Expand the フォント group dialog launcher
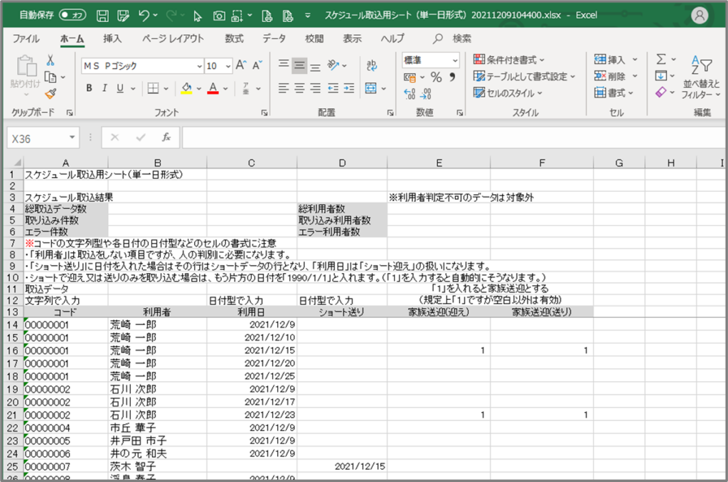728x482 pixels. [x=264, y=113]
